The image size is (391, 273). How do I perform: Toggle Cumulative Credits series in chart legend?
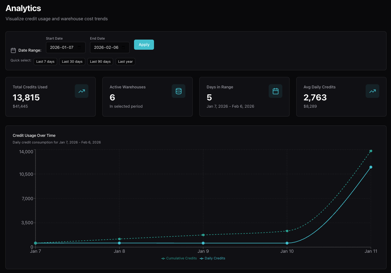click(x=179, y=258)
